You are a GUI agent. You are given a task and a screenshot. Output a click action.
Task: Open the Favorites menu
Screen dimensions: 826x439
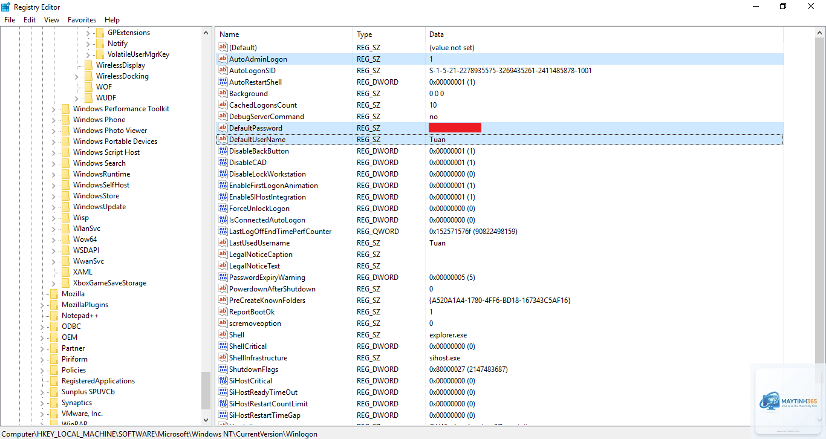82,20
